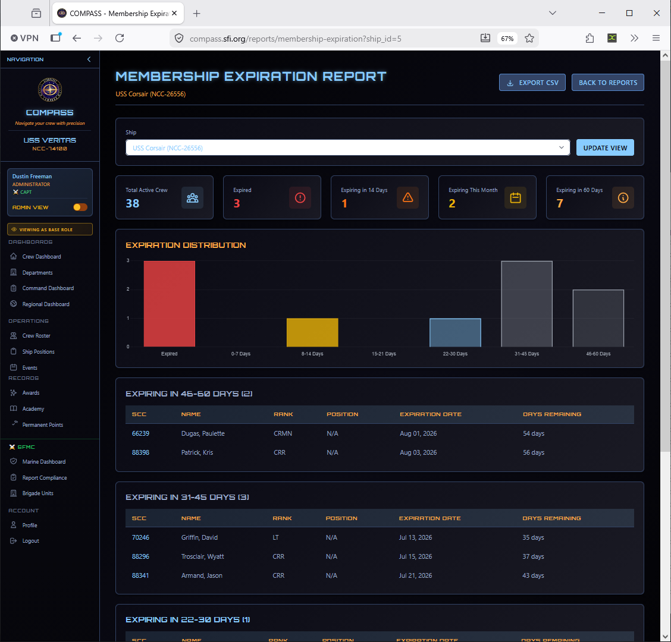Click Total Active Crew people icon
671x642 pixels.
coord(193,197)
